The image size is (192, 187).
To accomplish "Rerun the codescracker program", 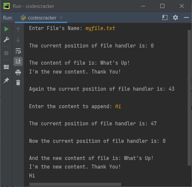I will pyautogui.click(x=6, y=29).
